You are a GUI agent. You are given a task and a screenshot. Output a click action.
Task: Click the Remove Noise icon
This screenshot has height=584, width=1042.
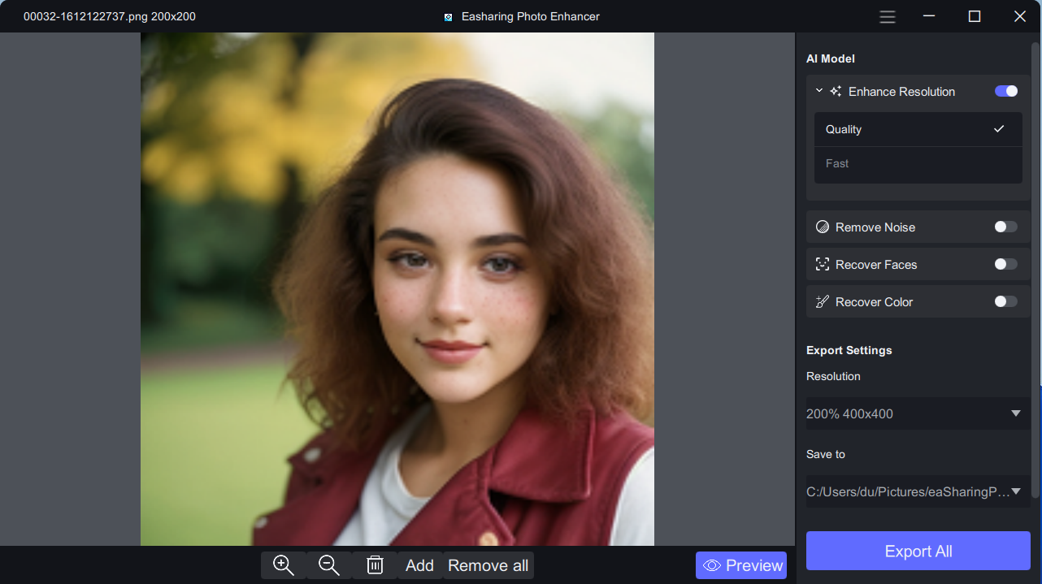coord(823,227)
